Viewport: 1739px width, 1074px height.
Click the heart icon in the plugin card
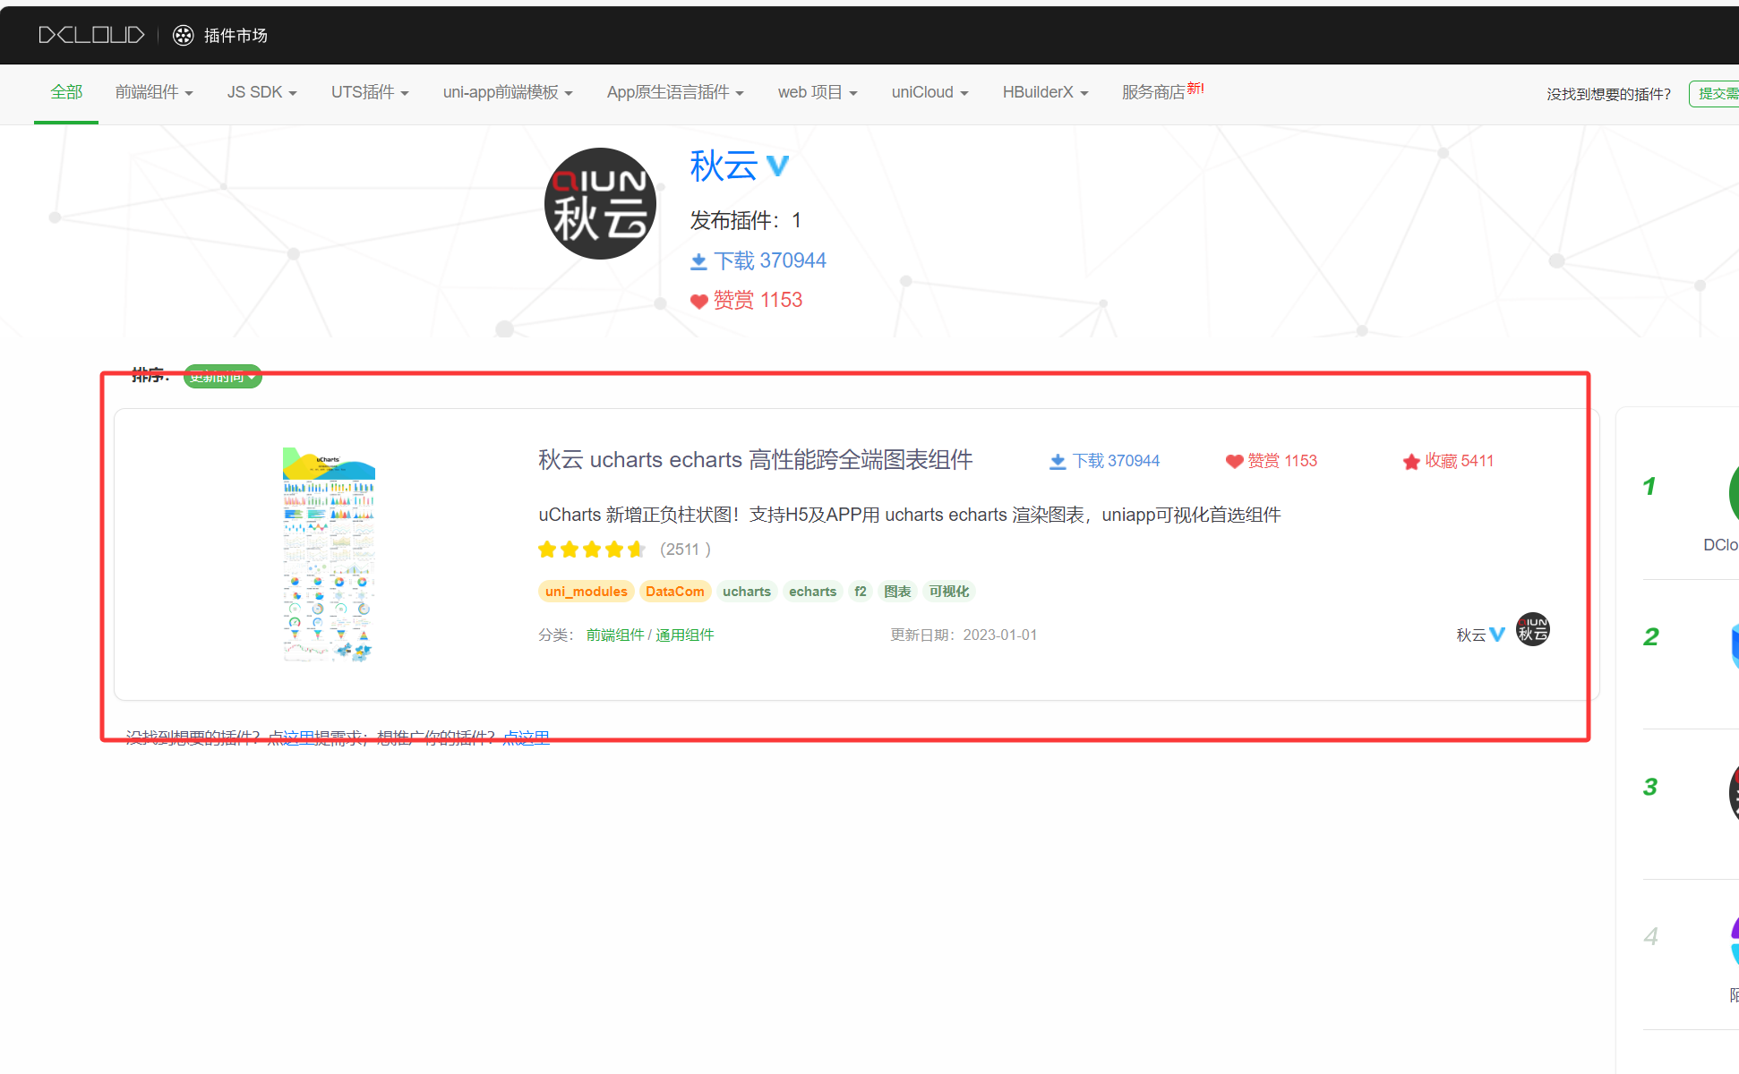coord(1234,461)
